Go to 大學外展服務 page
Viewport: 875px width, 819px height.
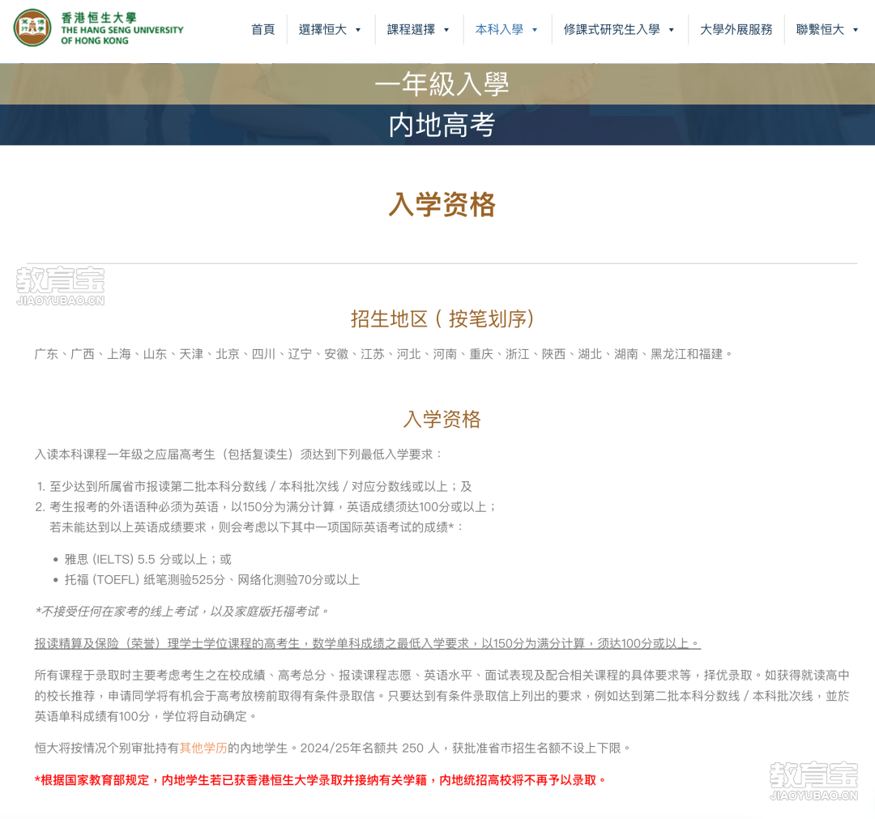pos(736,30)
